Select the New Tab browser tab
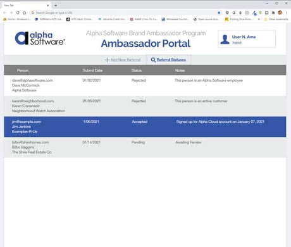 point(27,5)
